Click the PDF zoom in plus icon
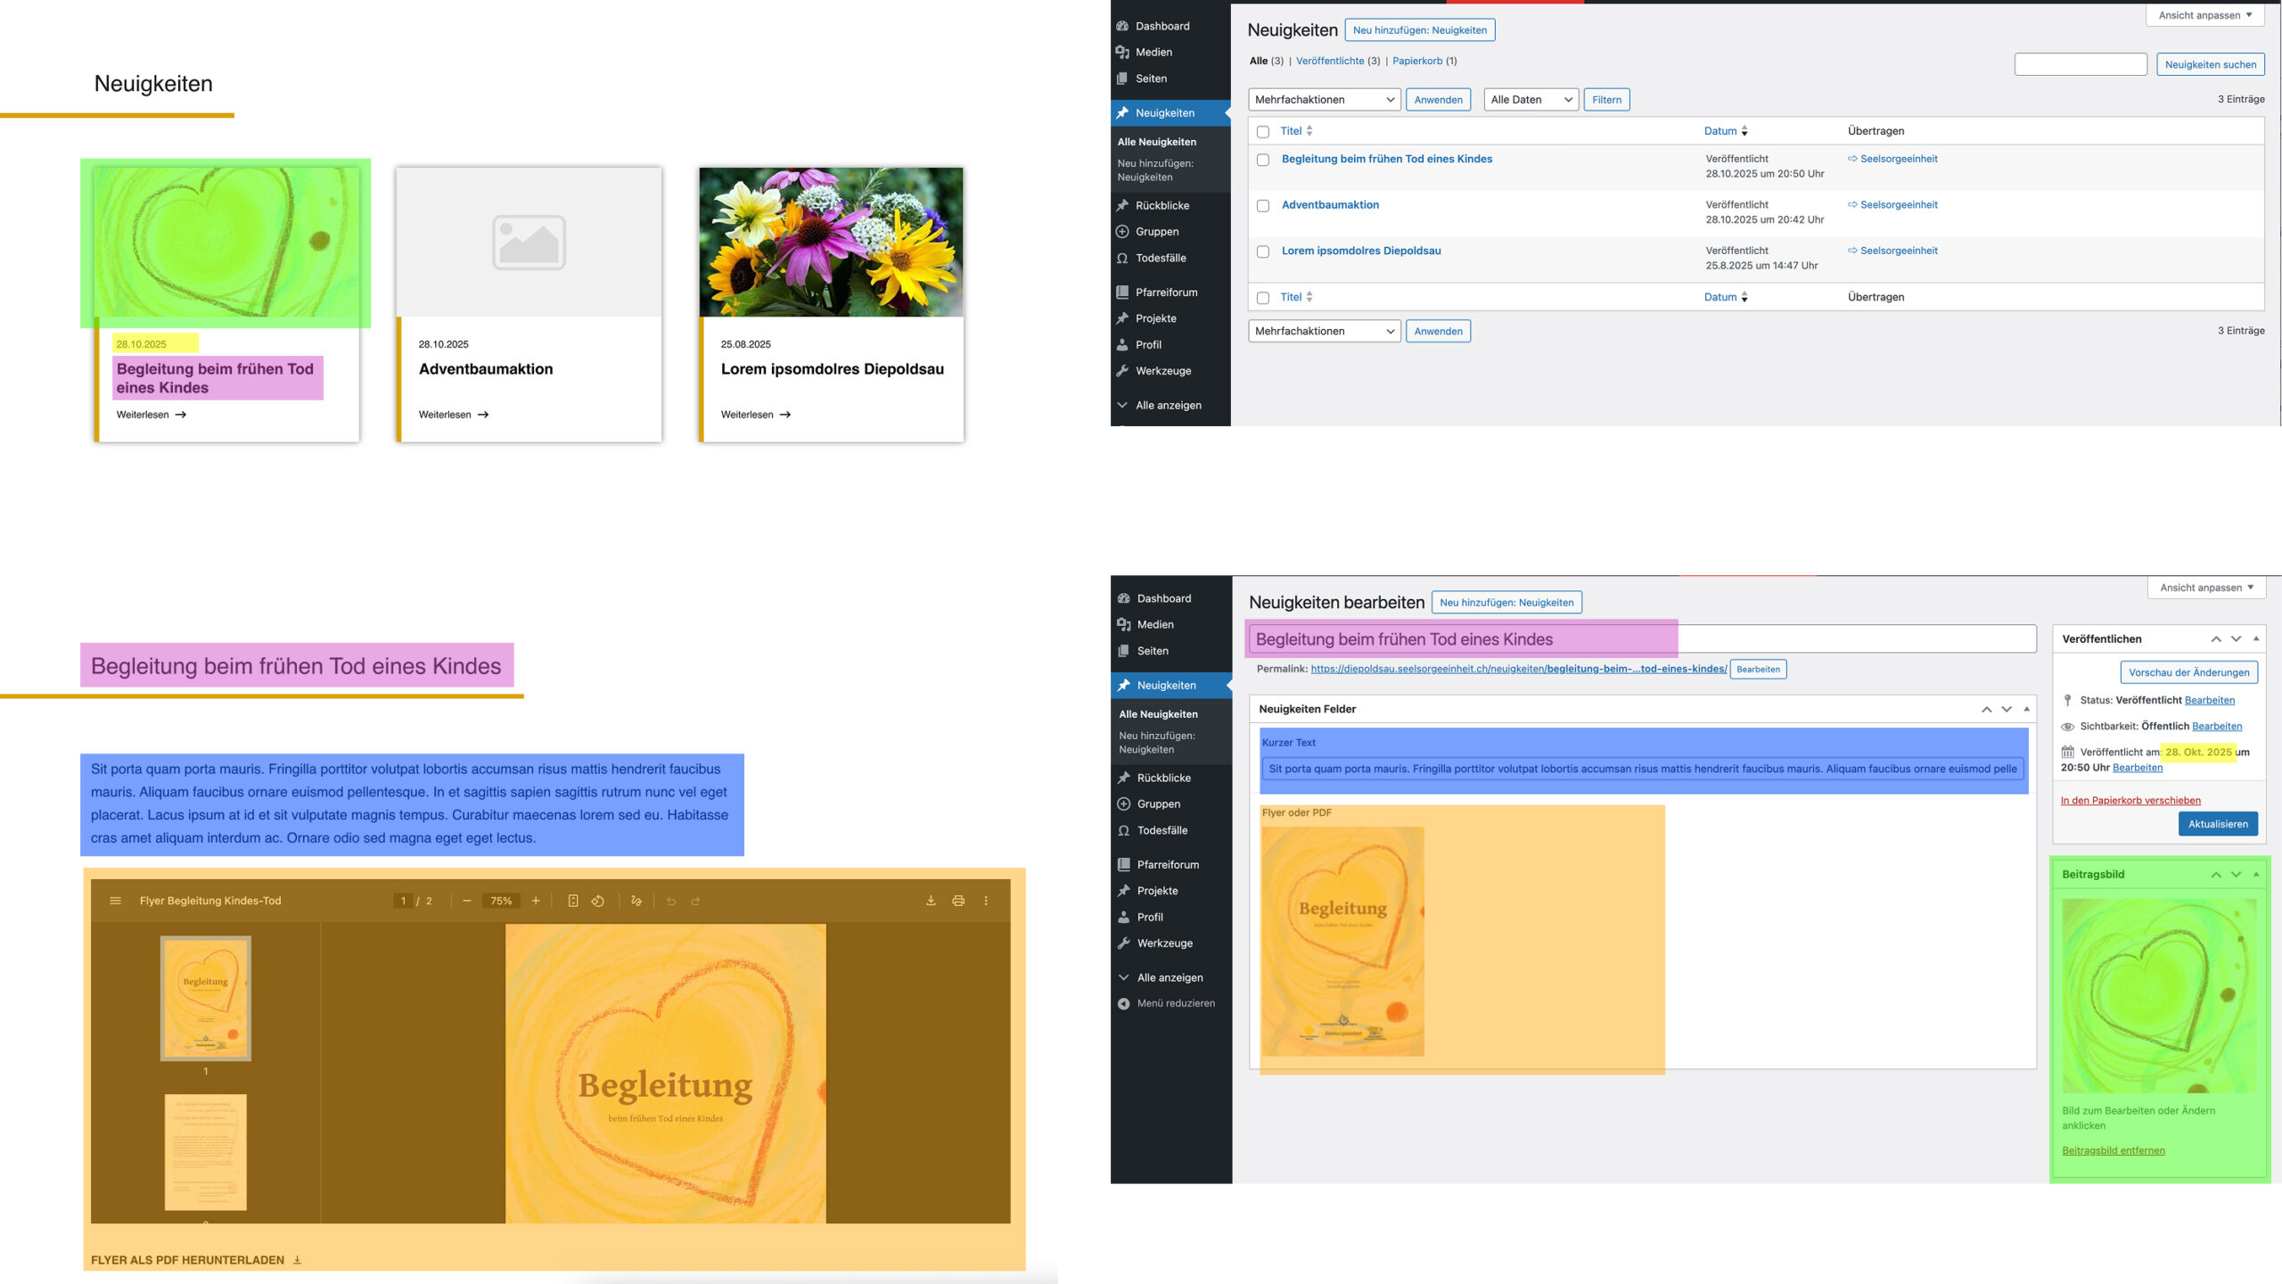 click(x=536, y=901)
